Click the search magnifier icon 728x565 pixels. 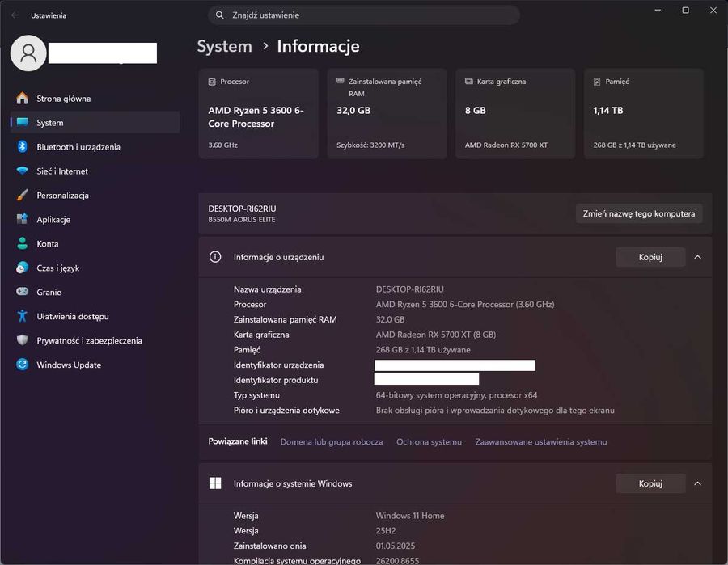(219, 15)
